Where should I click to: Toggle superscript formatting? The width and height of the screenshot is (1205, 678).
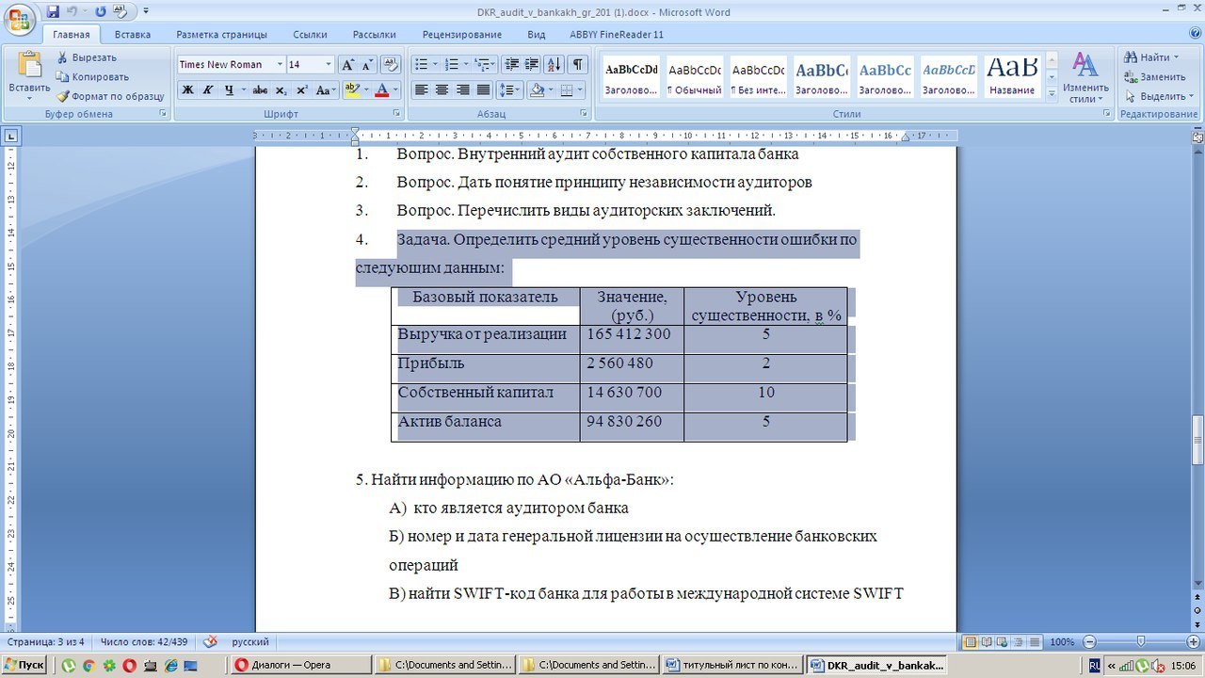coord(302,90)
